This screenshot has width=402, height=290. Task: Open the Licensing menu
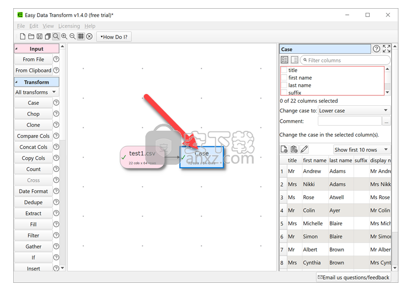[69, 26]
